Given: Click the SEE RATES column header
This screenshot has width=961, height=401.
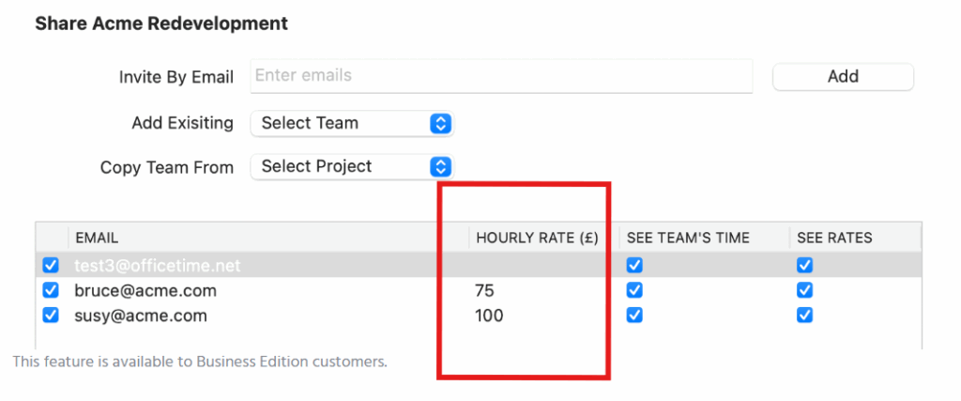Looking at the screenshot, I should pos(834,239).
